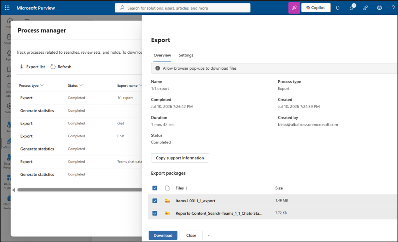
Task: Click the Files column header
Action: [x=180, y=188]
